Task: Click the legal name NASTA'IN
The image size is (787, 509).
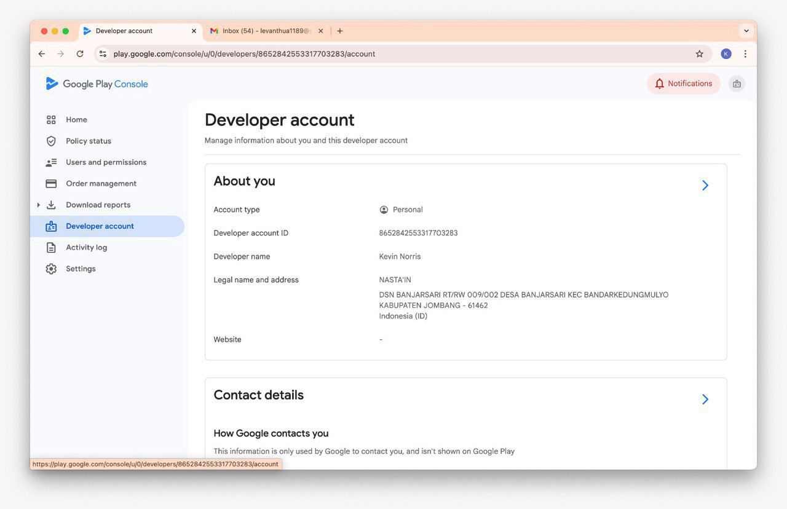Action: 395,280
